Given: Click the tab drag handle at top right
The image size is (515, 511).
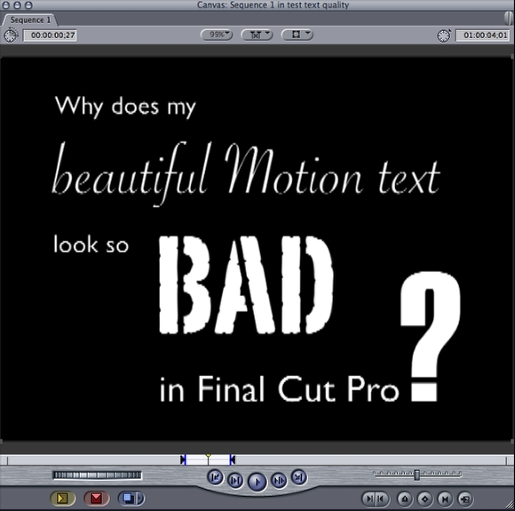Looking at the screenshot, I should 510,18.
